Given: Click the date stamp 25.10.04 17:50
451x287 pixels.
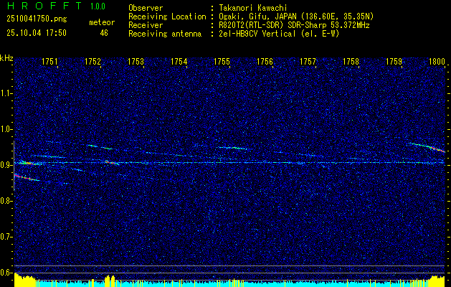Looking at the screenshot, I should click(37, 33).
